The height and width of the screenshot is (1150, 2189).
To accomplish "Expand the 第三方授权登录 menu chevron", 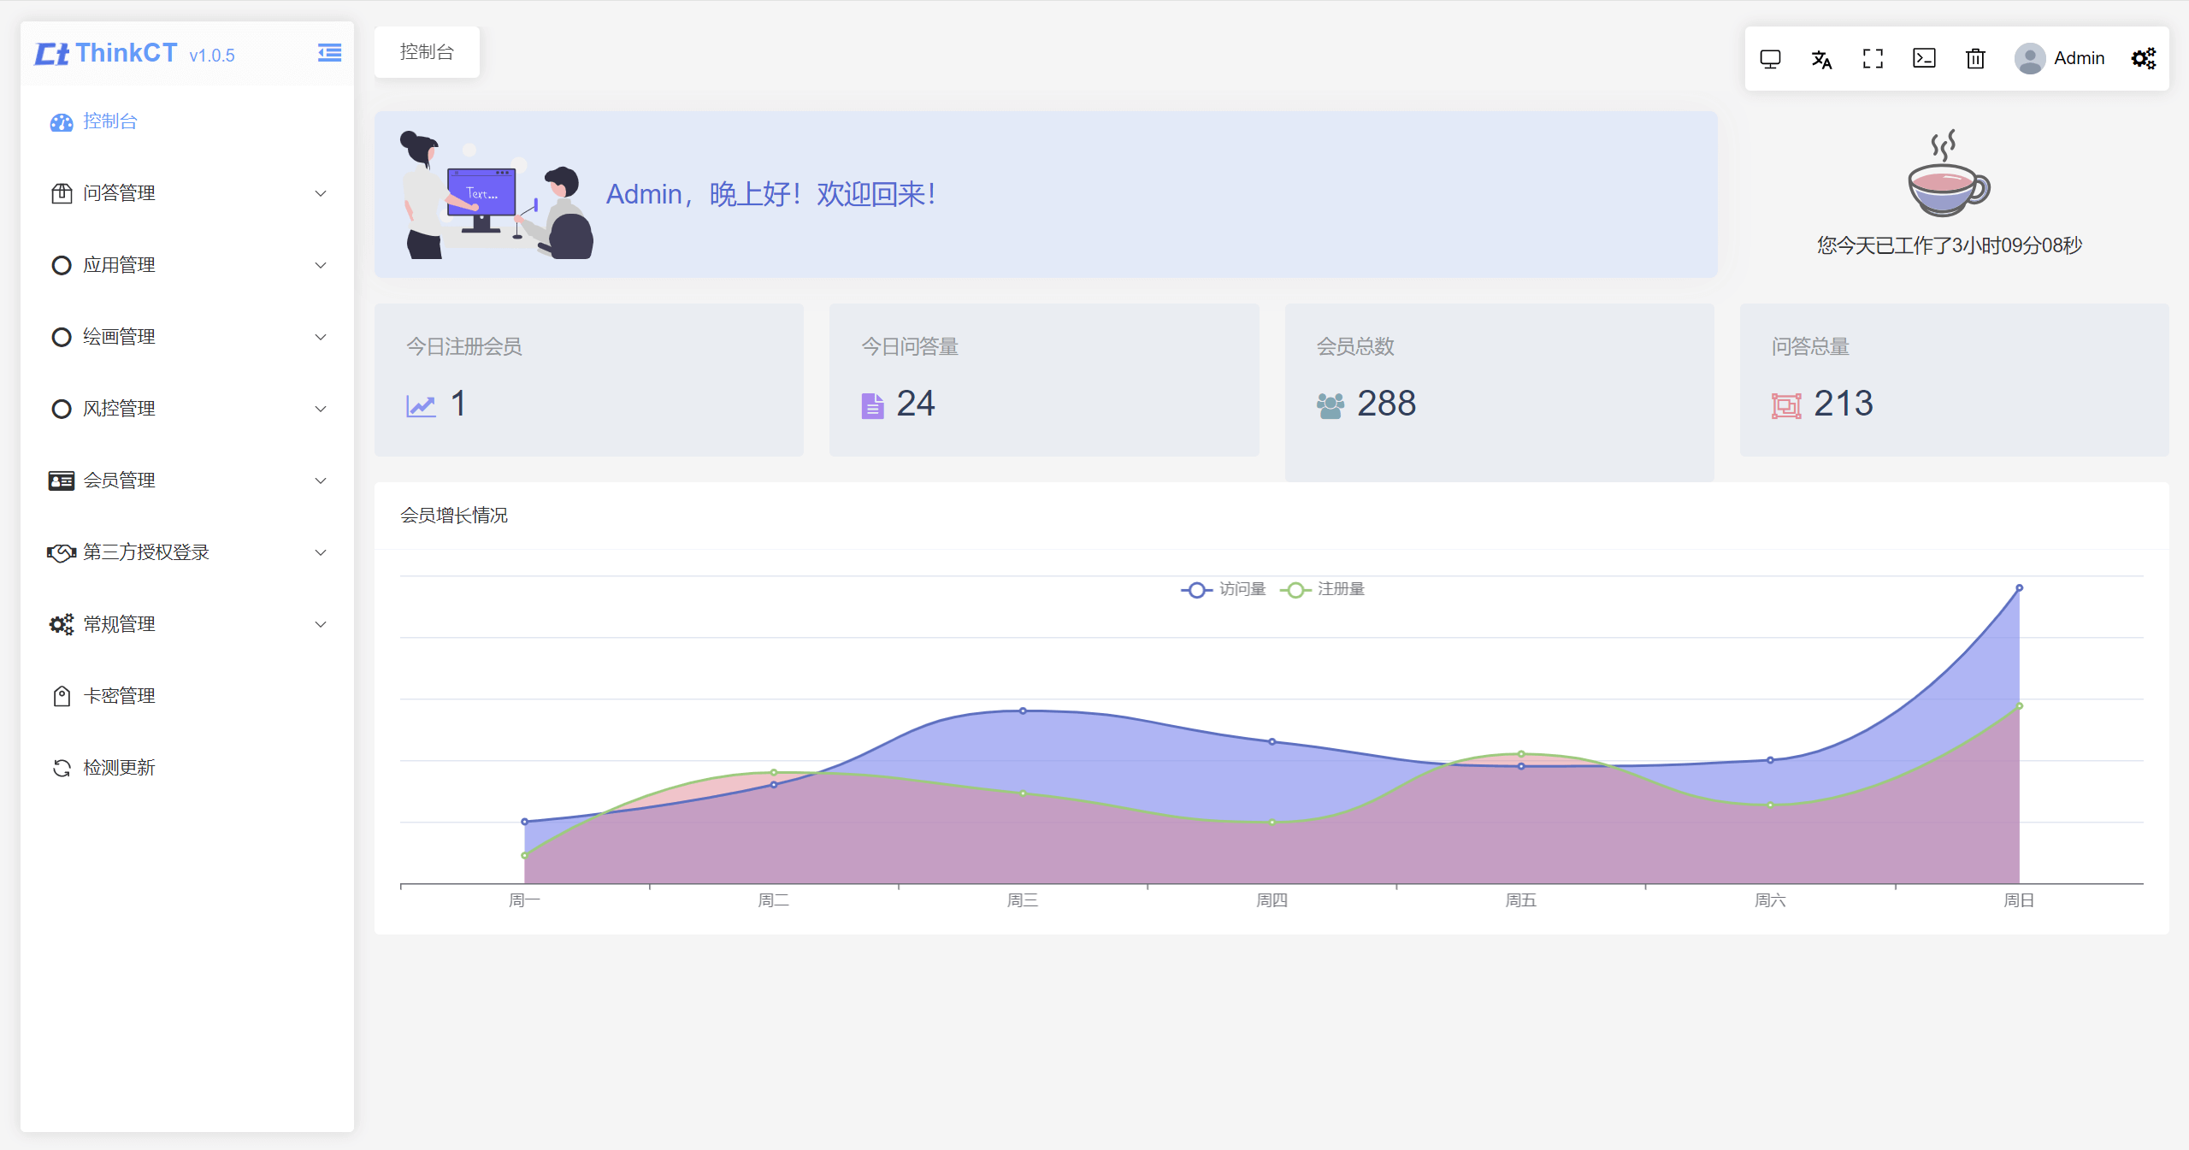I will (x=321, y=552).
